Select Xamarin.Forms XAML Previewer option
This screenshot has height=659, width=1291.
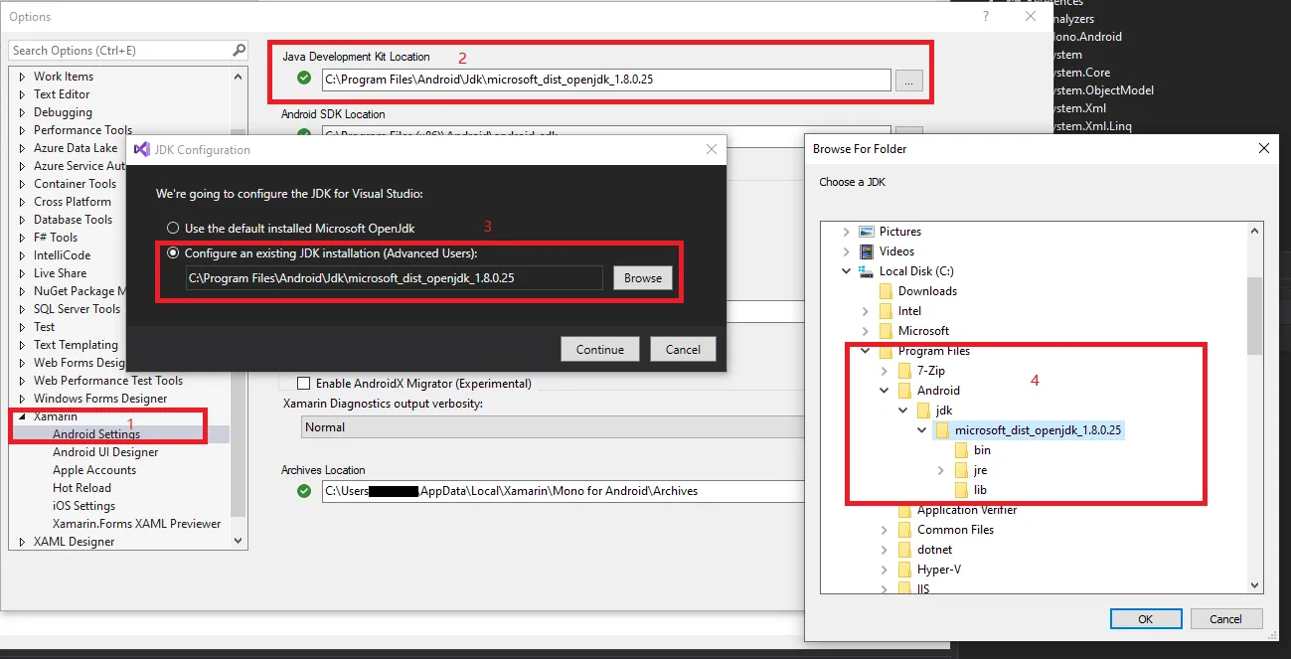pos(137,524)
